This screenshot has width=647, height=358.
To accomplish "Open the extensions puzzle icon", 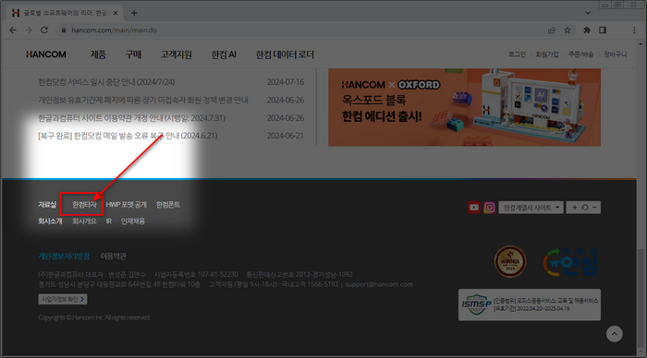I will point(587,30).
